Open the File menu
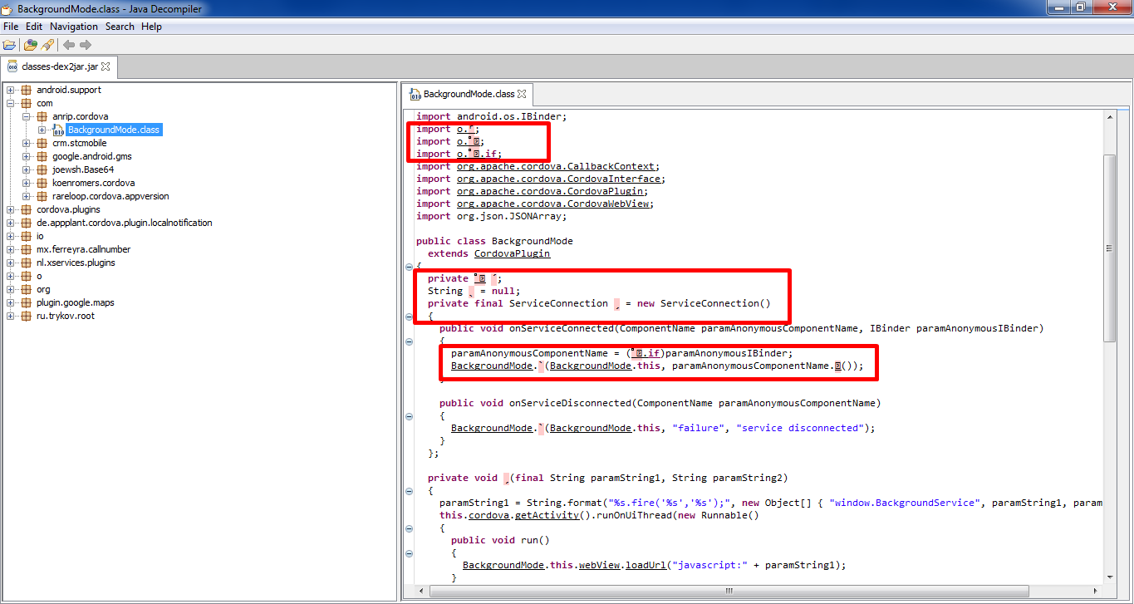This screenshot has width=1134, height=604. point(11,27)
